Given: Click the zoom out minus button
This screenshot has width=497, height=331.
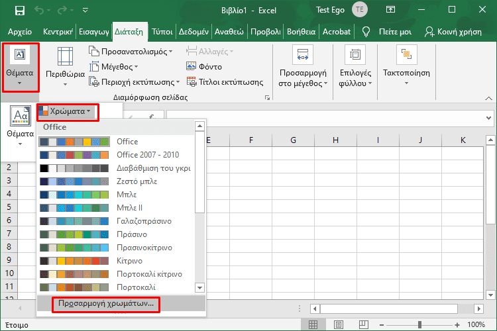Looking at the screenshot, I should [x=382, y=325].
